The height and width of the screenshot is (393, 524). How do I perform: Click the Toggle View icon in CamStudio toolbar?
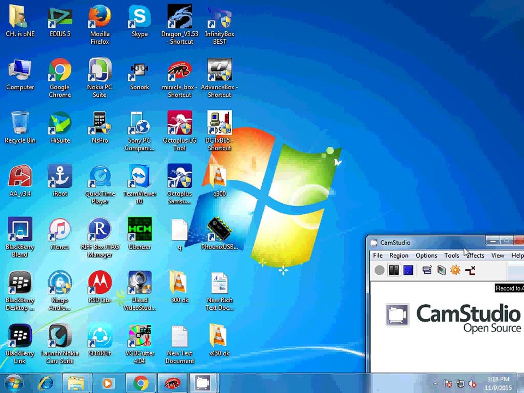[427, 270]
